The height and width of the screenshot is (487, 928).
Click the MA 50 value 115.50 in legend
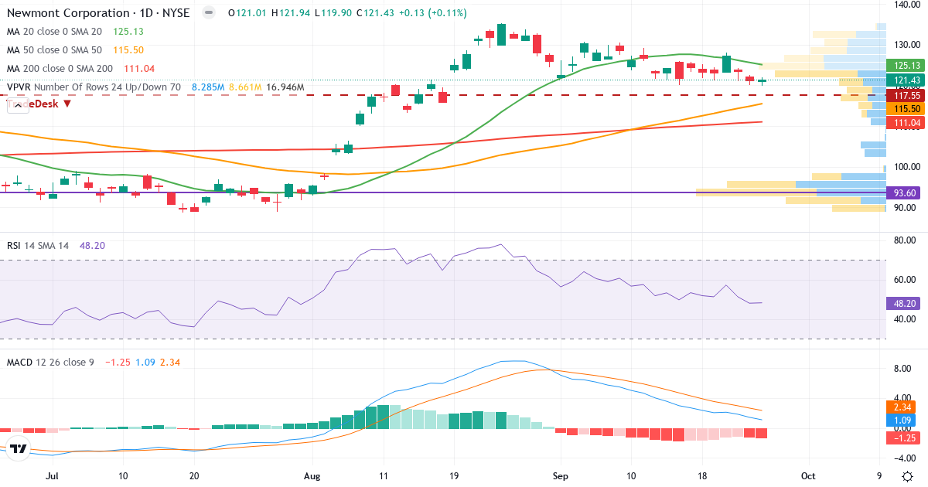128,49
